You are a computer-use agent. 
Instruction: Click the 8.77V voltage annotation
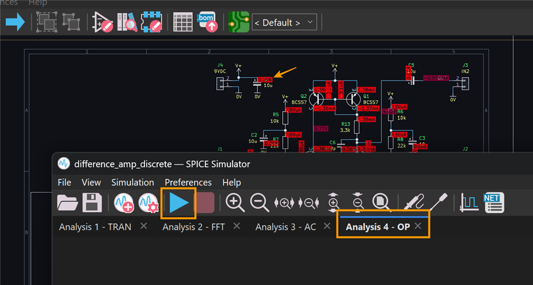321,128
